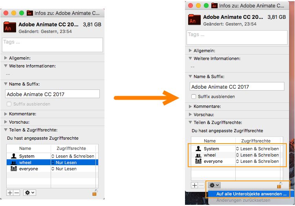
Task: Minimize the right info window
Action: tap(198, 5)
